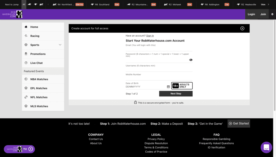The image size is (276, 157).
Task: Open the Terms & Conditions link
Action: click(x=156, y=148)
